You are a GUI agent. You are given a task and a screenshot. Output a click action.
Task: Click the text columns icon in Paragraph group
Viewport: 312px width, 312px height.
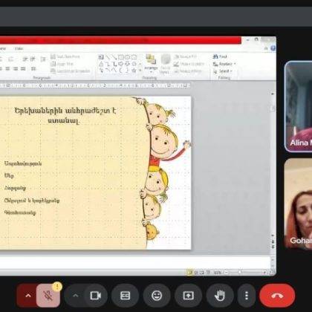click(x=33, y=68)
